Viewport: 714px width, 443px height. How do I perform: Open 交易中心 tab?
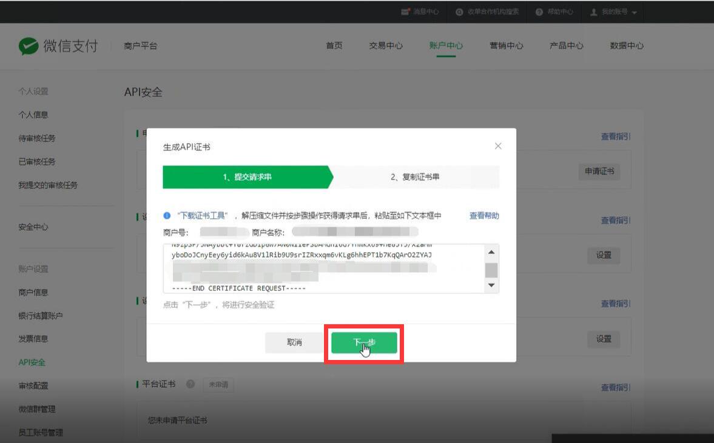(386, 45)
